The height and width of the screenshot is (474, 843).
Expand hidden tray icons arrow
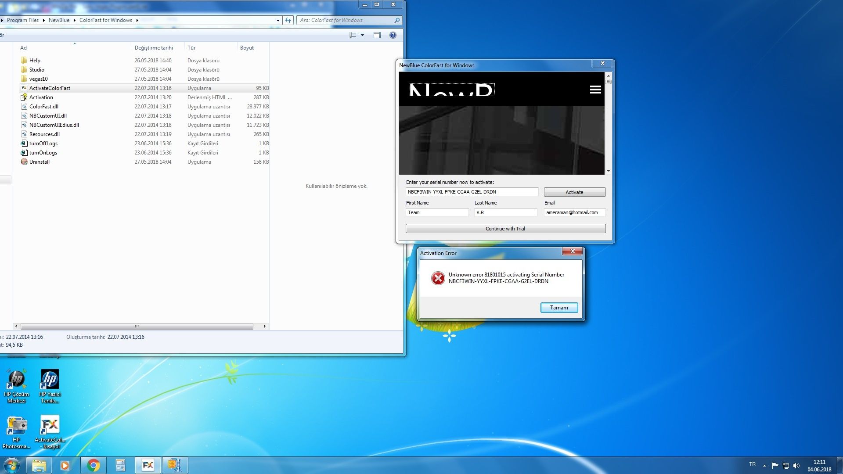(x=764, y=465)
